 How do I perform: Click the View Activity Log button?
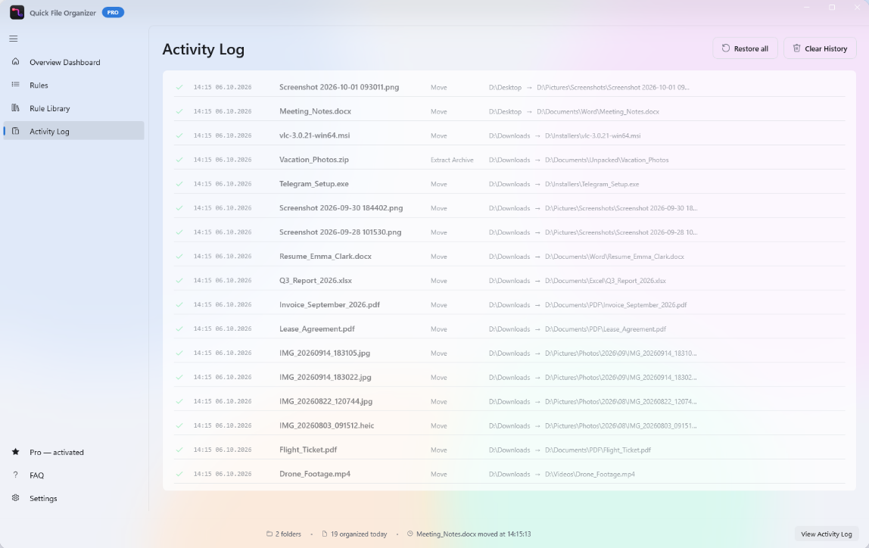coord(826,534)
